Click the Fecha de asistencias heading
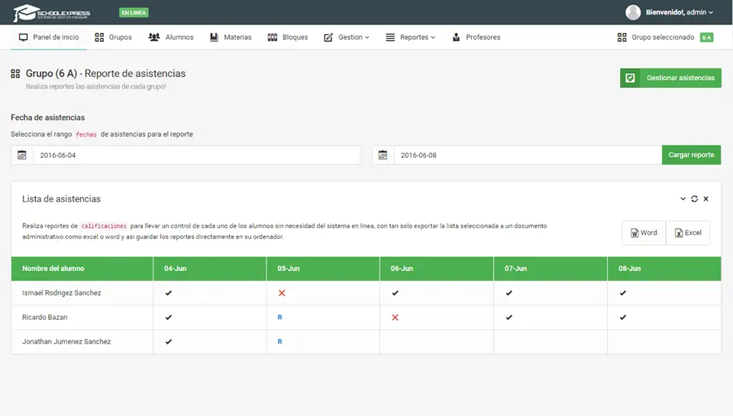 tap(47, 118)
